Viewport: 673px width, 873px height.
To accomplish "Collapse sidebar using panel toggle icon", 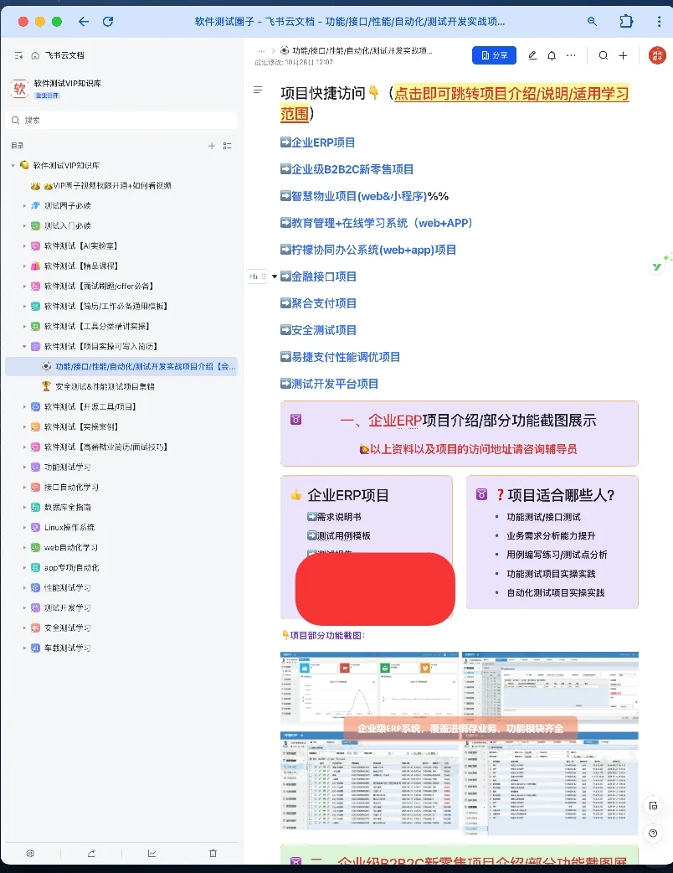I will (x=18, y=55).
